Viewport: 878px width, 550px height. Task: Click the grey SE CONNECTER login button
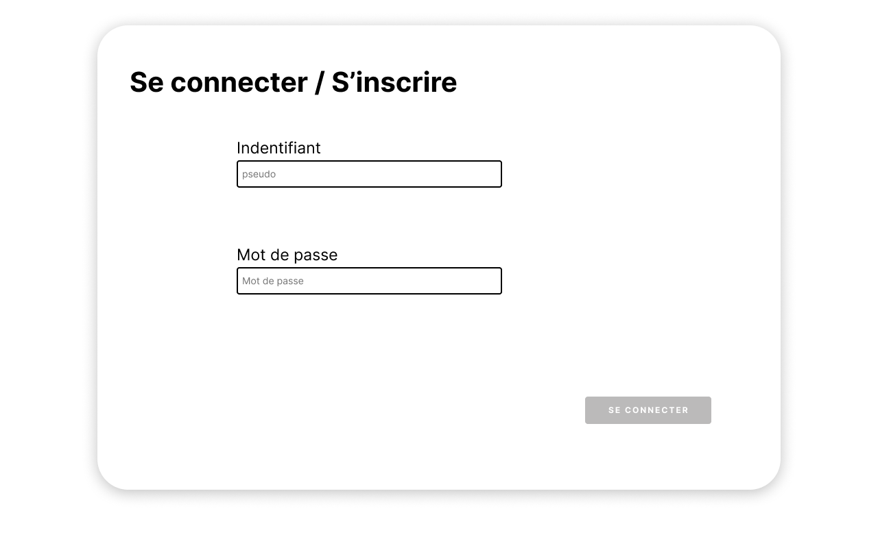(x=648, y=410)
